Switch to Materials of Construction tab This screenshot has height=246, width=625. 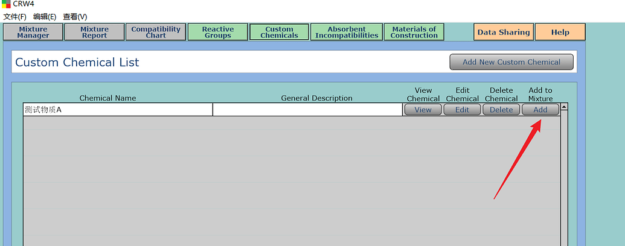[414, 33]
